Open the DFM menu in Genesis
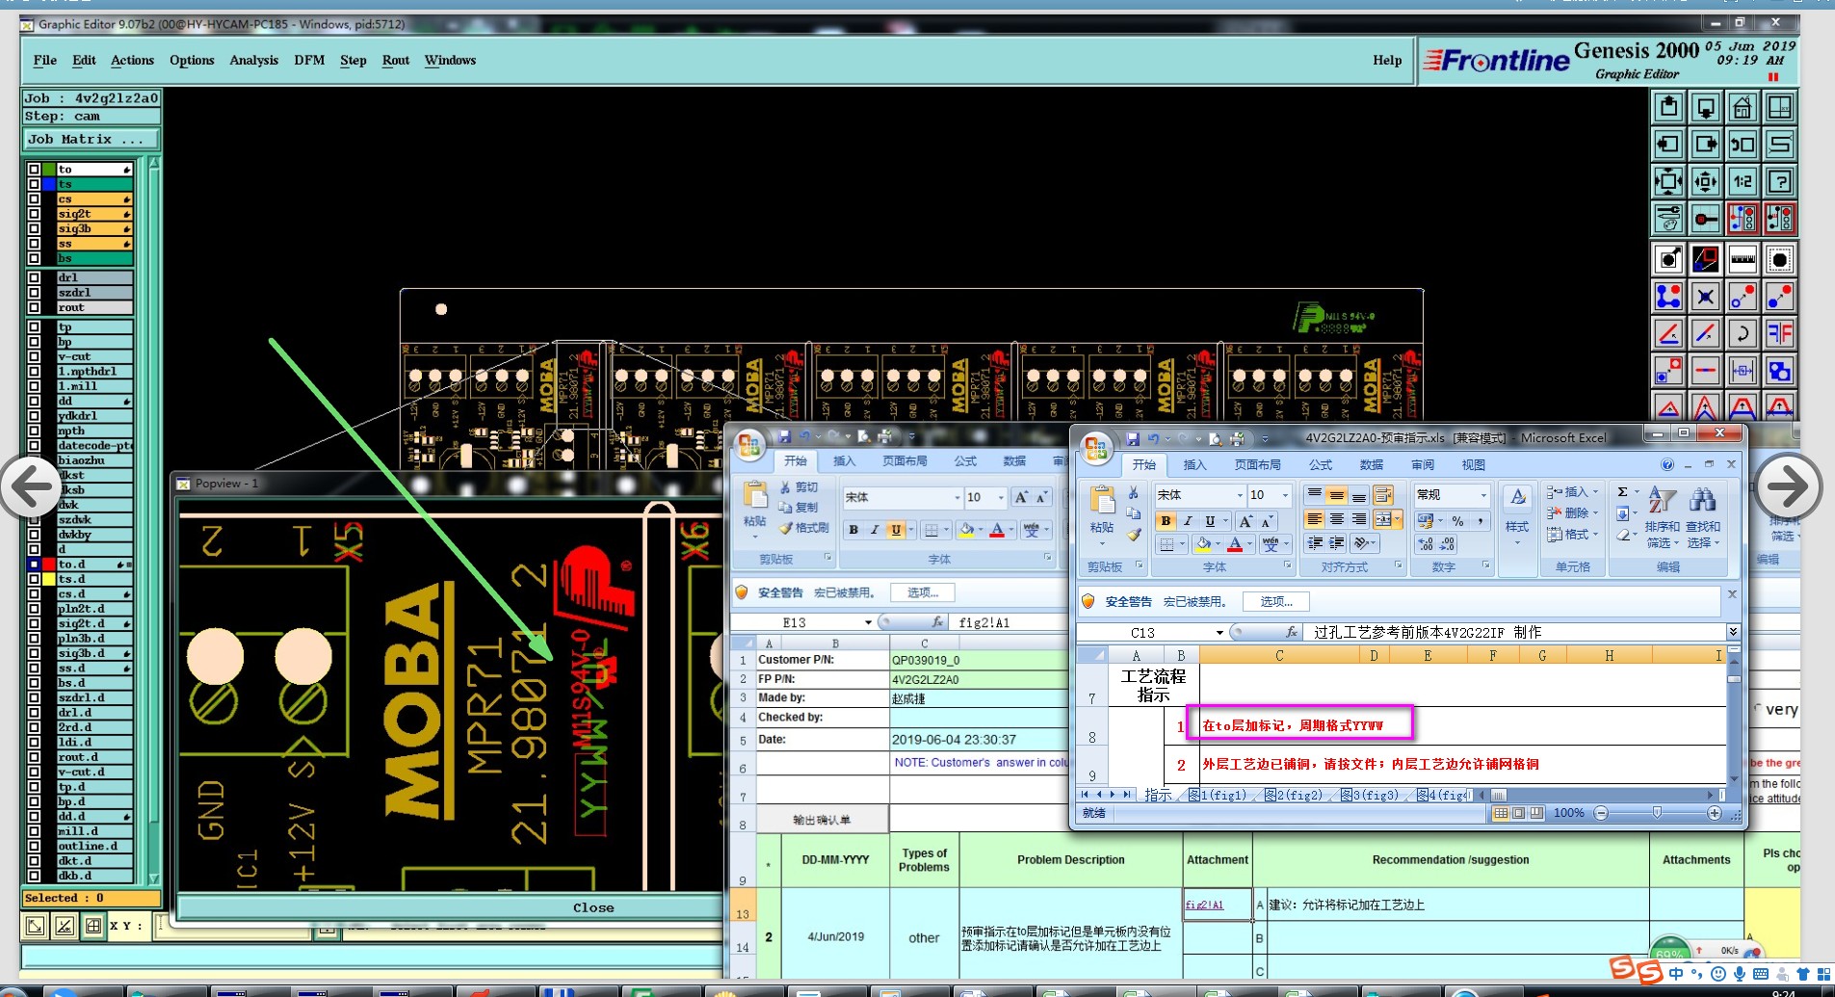Image resolution: width=1835 pixels, height=997 pixels. click(309, 61)
